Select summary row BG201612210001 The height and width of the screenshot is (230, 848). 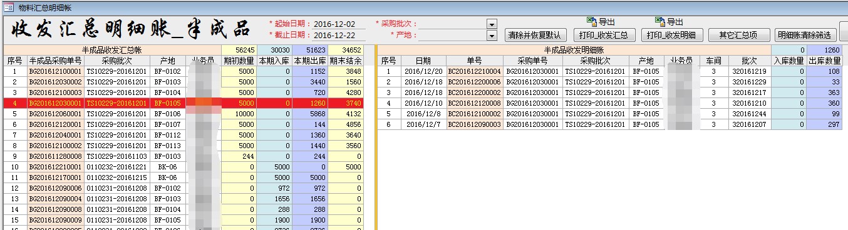[183, 167]
